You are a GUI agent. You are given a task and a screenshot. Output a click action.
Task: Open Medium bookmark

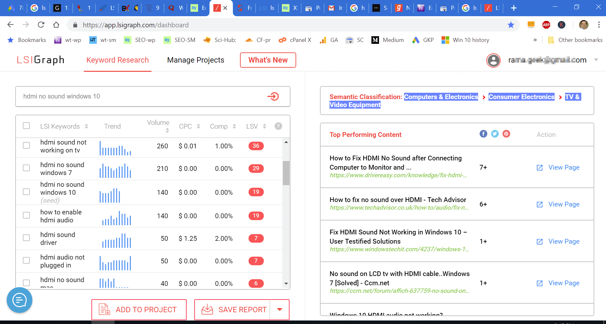tap(388, 40)
